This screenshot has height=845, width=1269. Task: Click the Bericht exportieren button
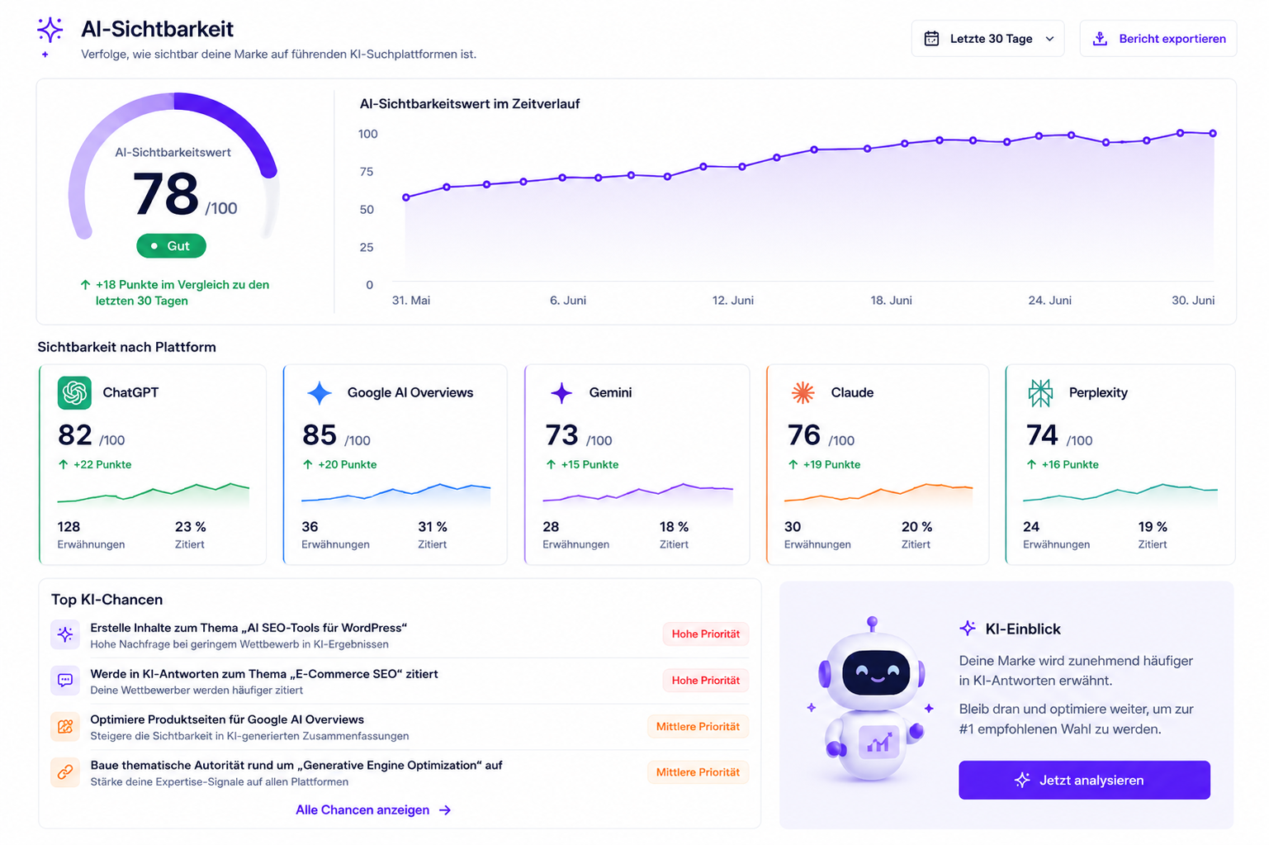coord(1158,39)
